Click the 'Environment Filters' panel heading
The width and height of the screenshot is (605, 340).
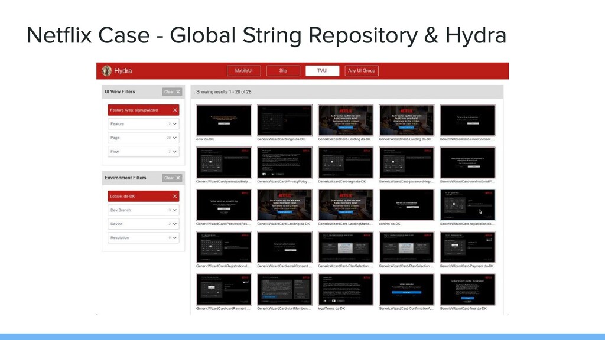click(125, 178)
